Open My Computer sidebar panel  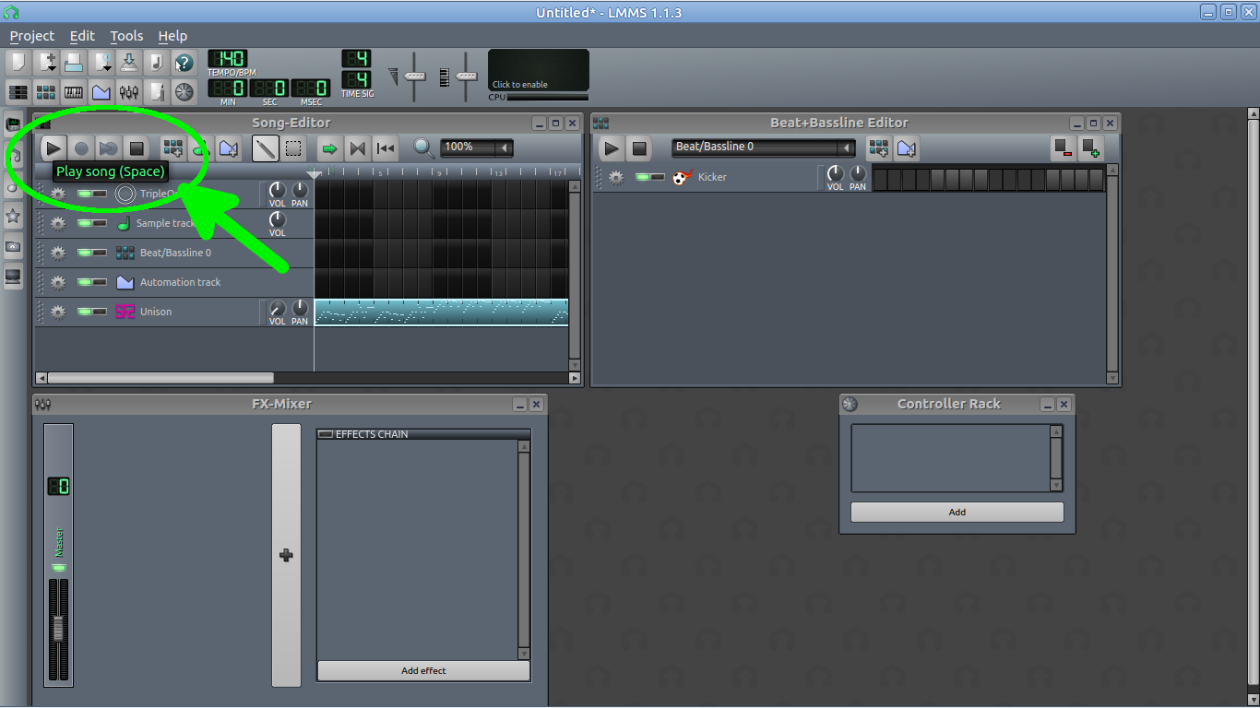pyautogui.click(x=13, y=276)
